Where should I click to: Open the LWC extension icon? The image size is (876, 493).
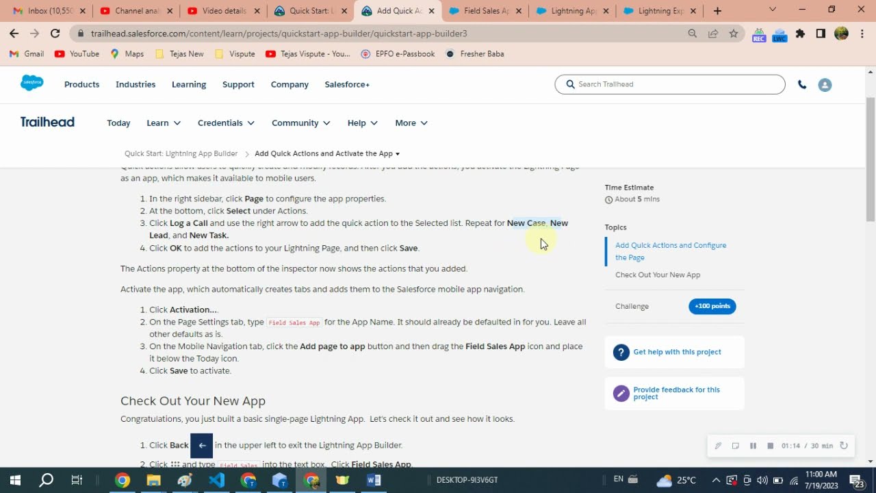pos(780,34)
